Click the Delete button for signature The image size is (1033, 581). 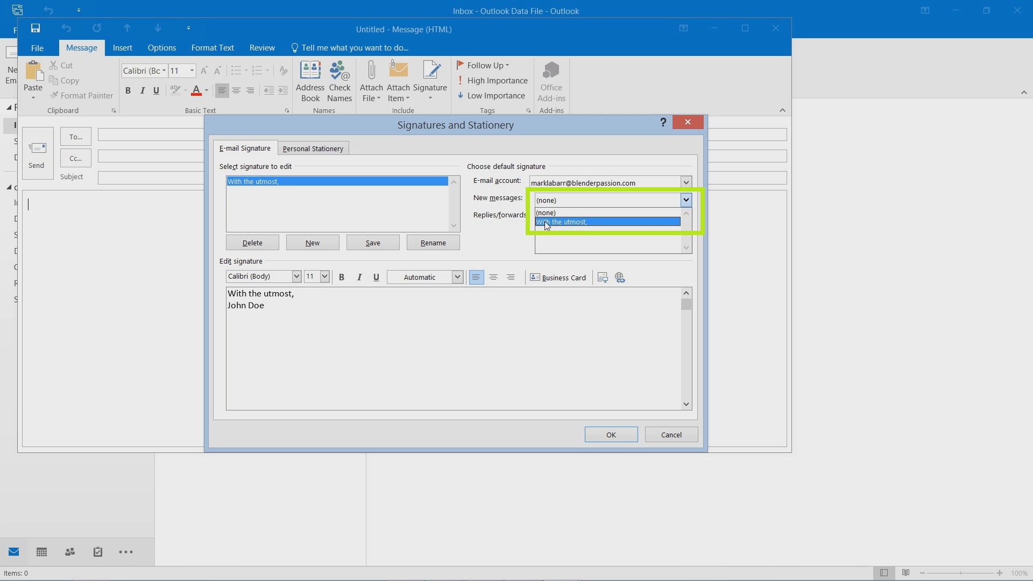click(252, 243)
